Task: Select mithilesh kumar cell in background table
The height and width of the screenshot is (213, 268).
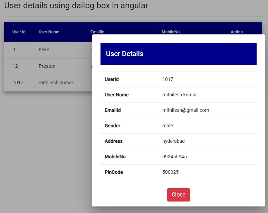Action: coord(56,83)
